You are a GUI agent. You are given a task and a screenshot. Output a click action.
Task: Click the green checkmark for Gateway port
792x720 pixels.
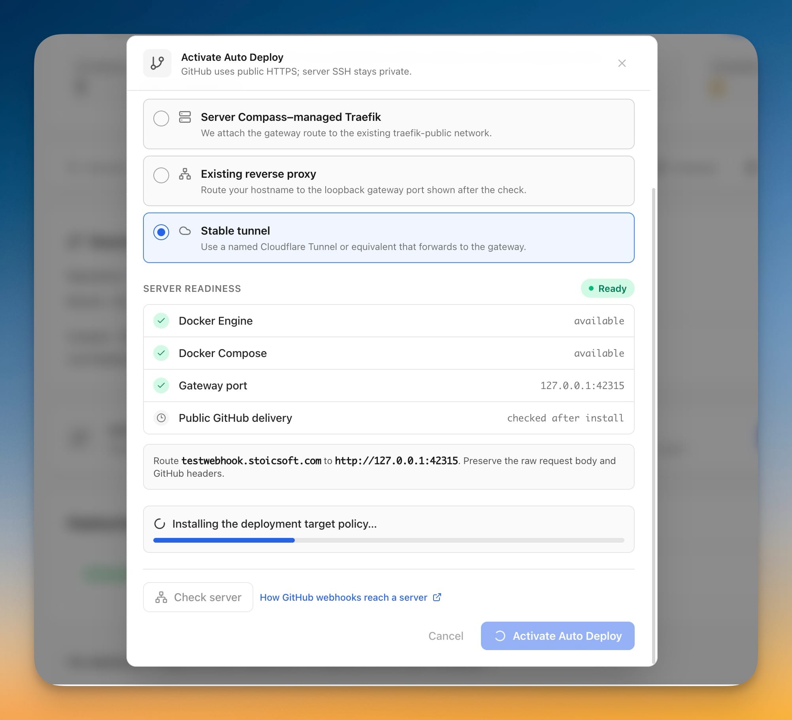[161, 385]
